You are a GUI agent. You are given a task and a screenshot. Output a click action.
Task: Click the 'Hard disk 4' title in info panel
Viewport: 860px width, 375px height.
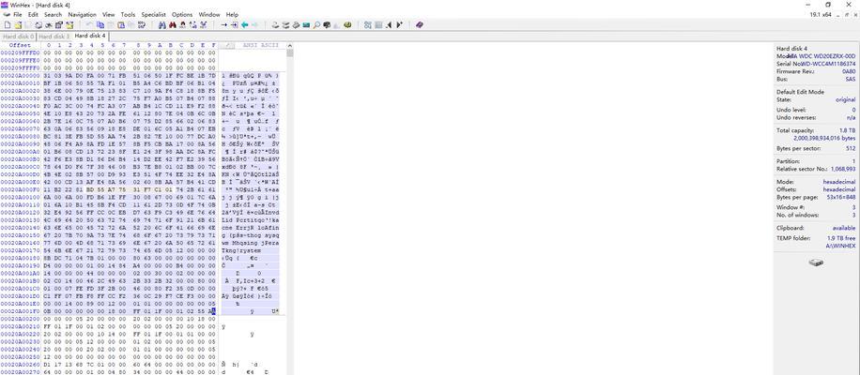(791, 48)
